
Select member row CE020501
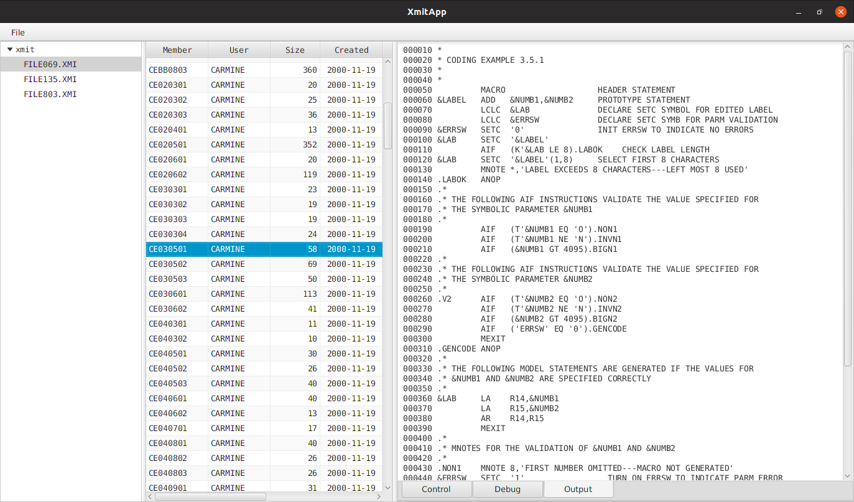click(264, 144)
